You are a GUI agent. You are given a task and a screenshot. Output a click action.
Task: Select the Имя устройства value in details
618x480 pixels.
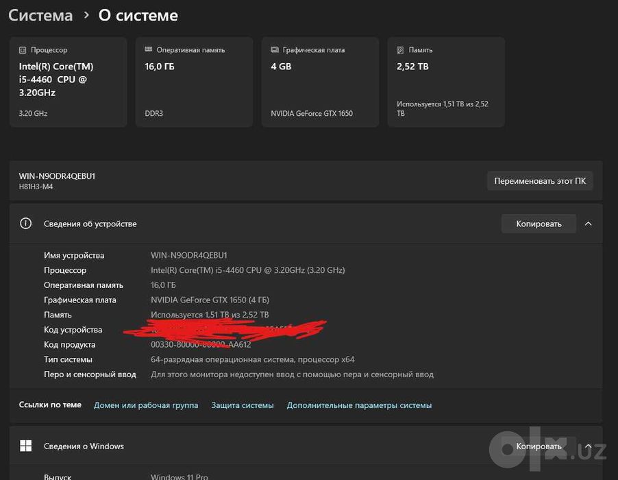189,255
